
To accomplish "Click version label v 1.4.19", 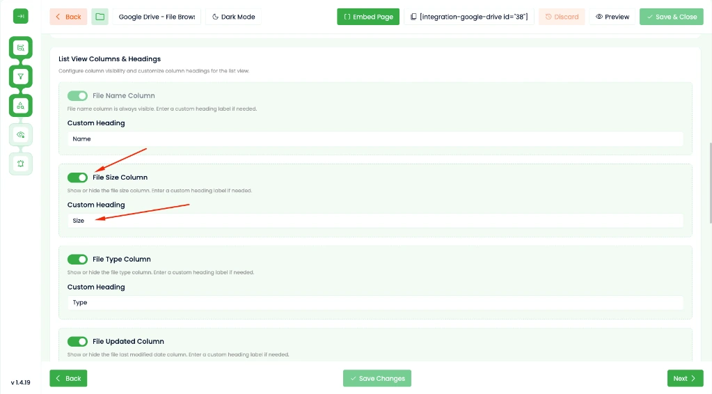I will coord(20,383).
